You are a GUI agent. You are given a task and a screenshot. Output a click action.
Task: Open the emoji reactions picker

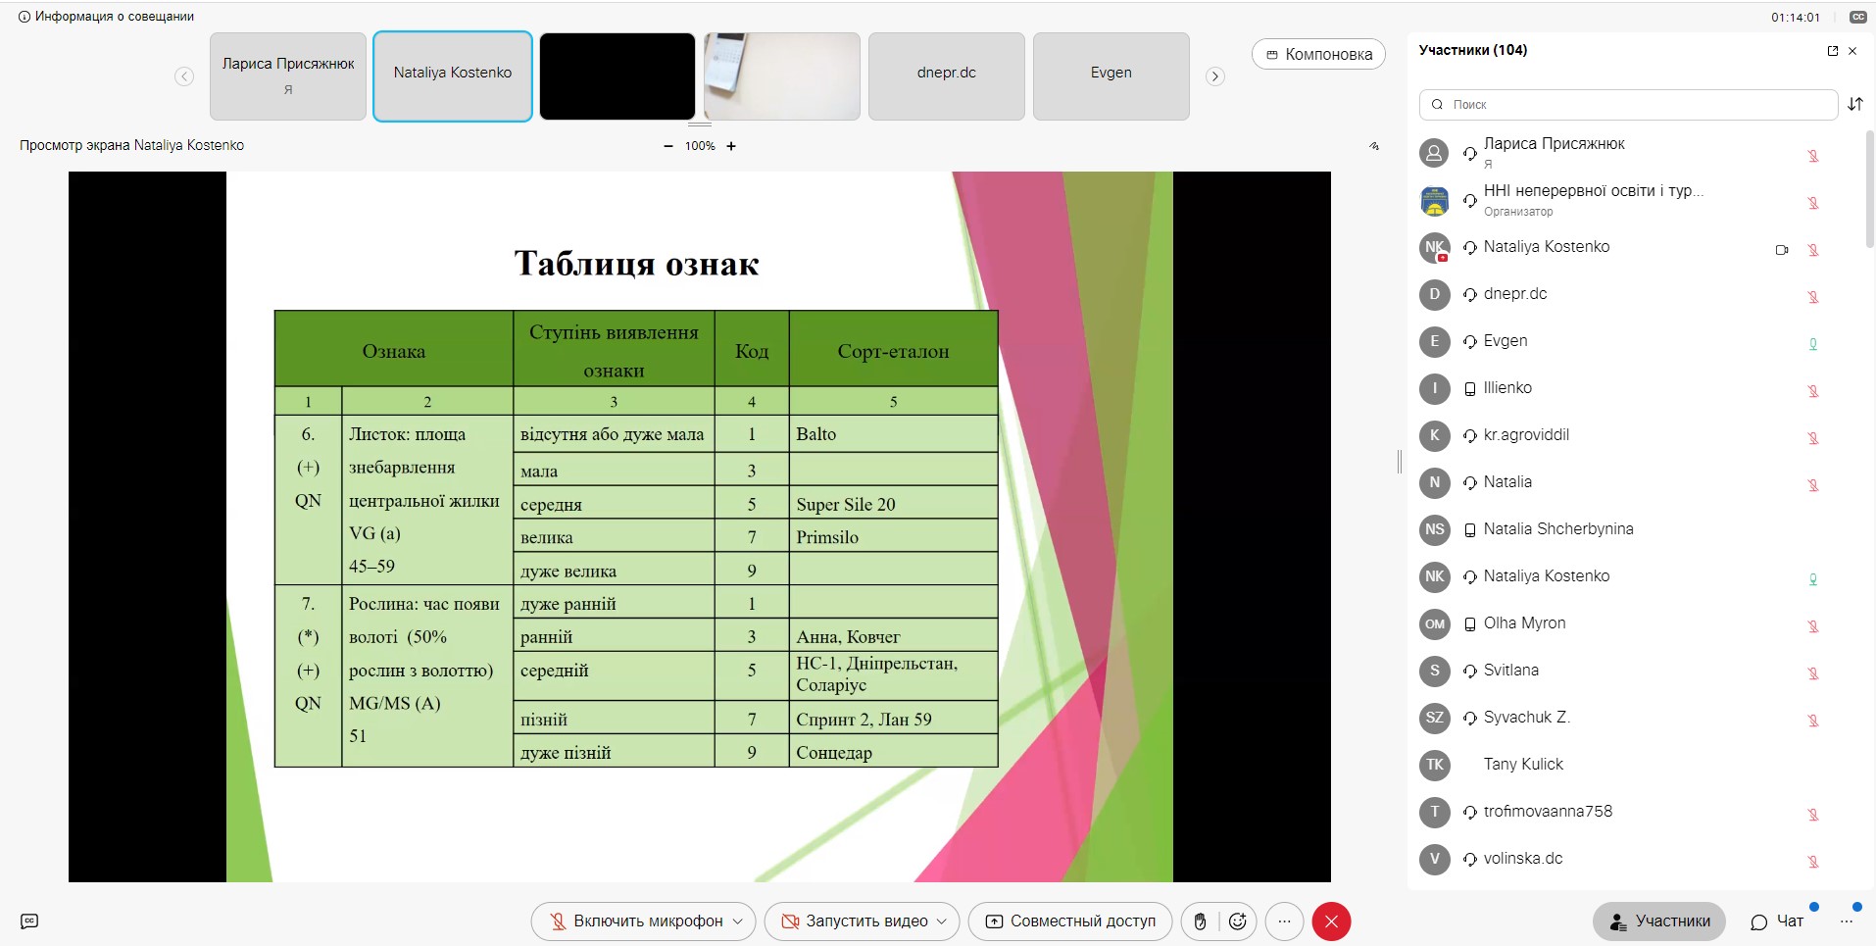coord(1237,921)
